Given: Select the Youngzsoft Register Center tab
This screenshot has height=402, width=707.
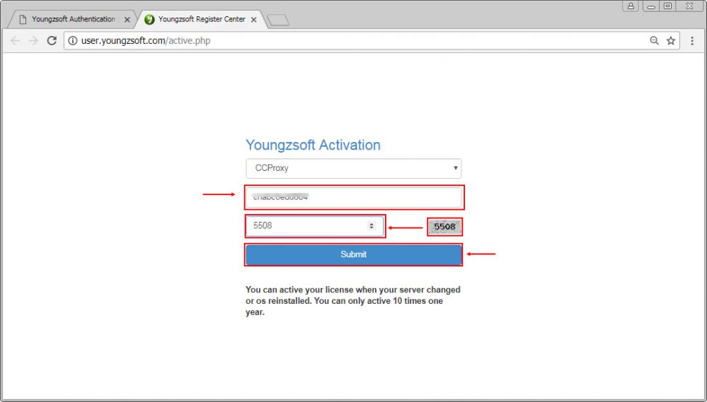Looking at the screenshot, I should coord(202,19).
